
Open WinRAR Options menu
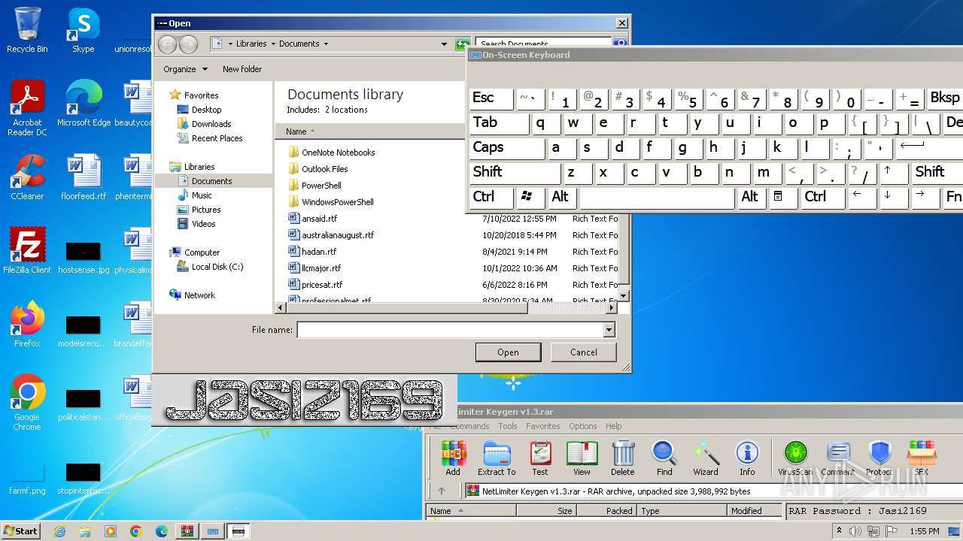582,426
